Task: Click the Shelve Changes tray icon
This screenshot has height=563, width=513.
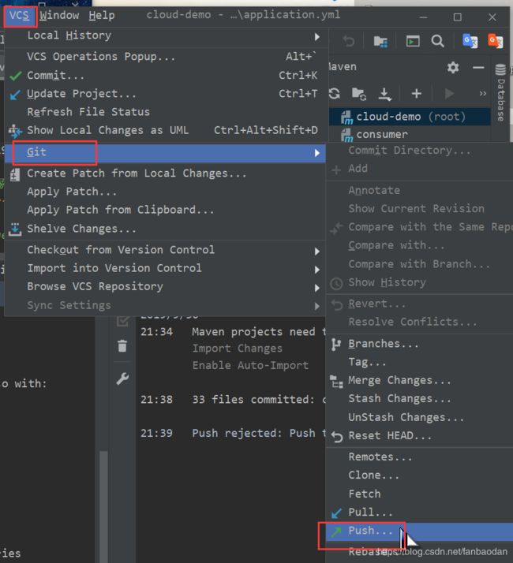Action: tap(15, 229)
